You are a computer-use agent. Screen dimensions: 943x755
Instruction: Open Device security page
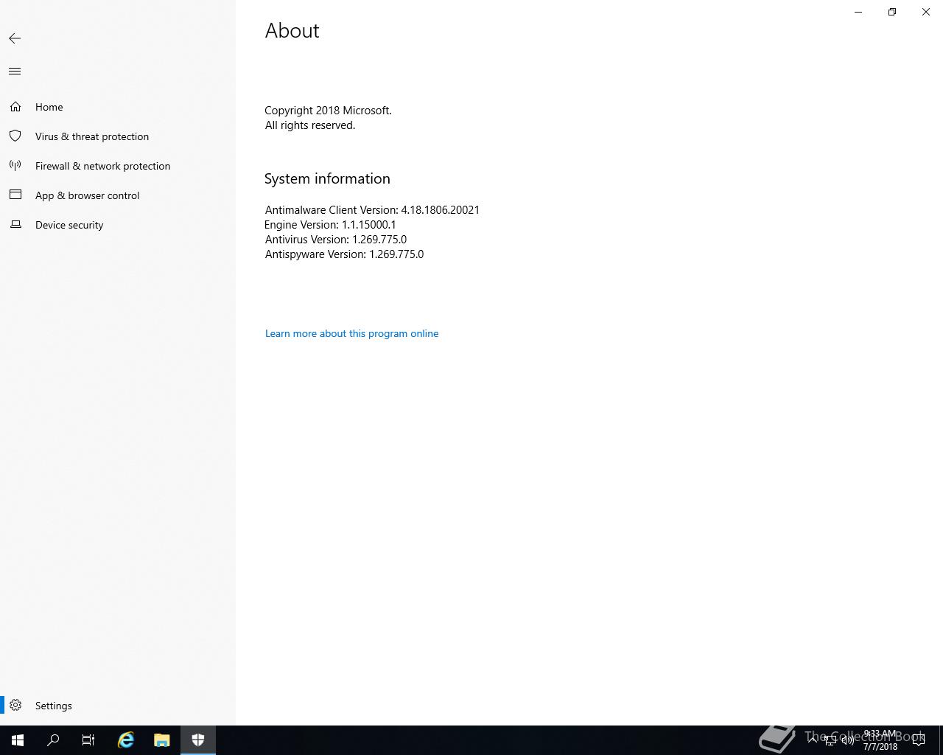[x=118, y=225]
